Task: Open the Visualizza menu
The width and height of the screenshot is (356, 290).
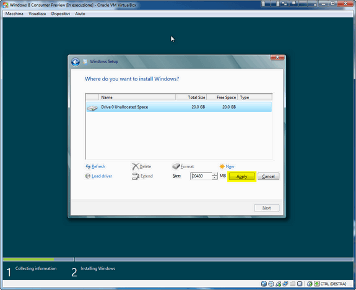Action: (x=37, y=14)
